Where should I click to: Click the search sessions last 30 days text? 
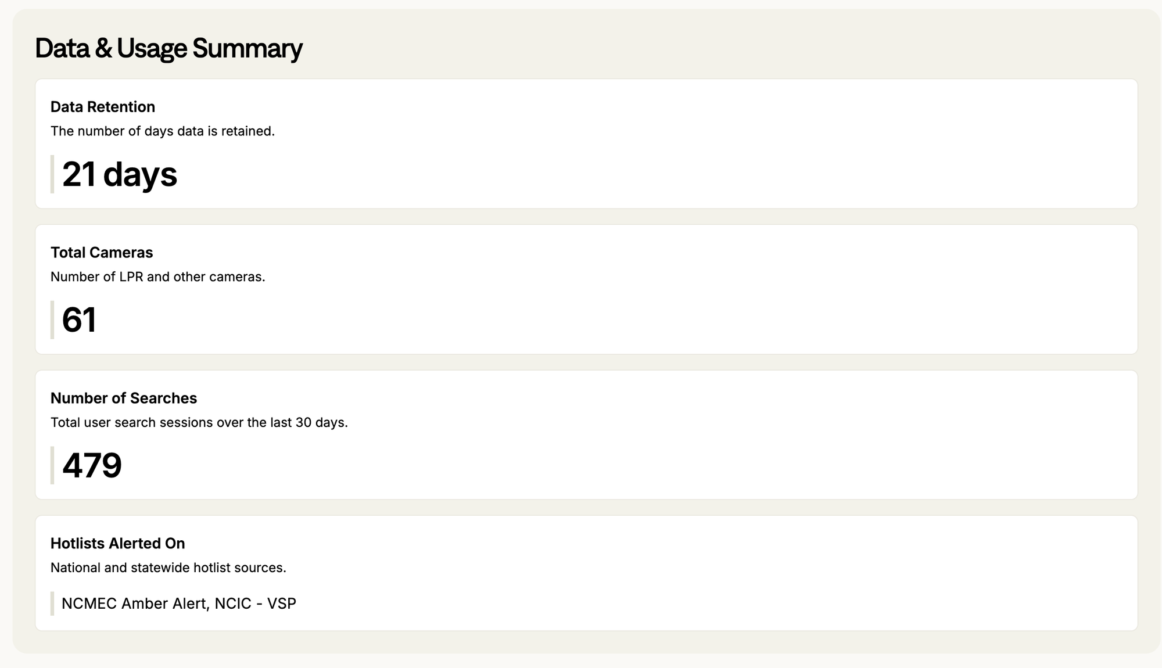click(x=199, y=422)
